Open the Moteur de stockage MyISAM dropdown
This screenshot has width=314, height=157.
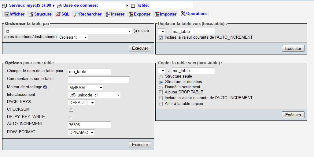click(x=86, y=88)
